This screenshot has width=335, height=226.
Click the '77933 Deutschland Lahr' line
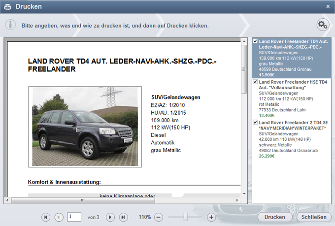point(282,110)
